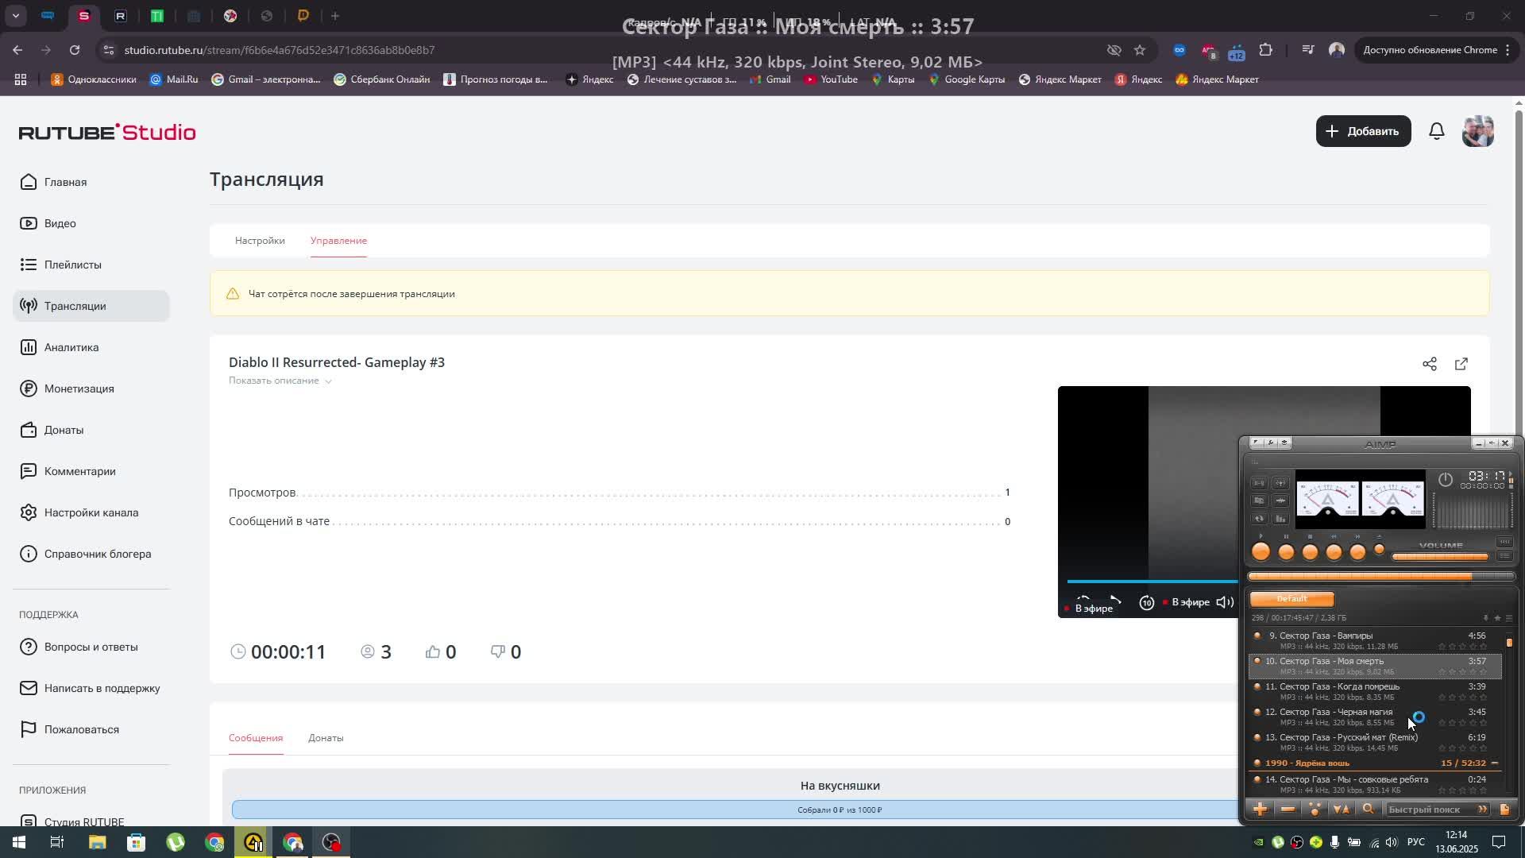This screenshot has height=858, width=1525.
Task: Open AIMP main menu arrow icon
Action: (1256, 443)
